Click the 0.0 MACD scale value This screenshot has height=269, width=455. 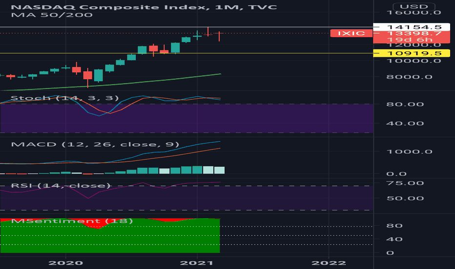397,174
